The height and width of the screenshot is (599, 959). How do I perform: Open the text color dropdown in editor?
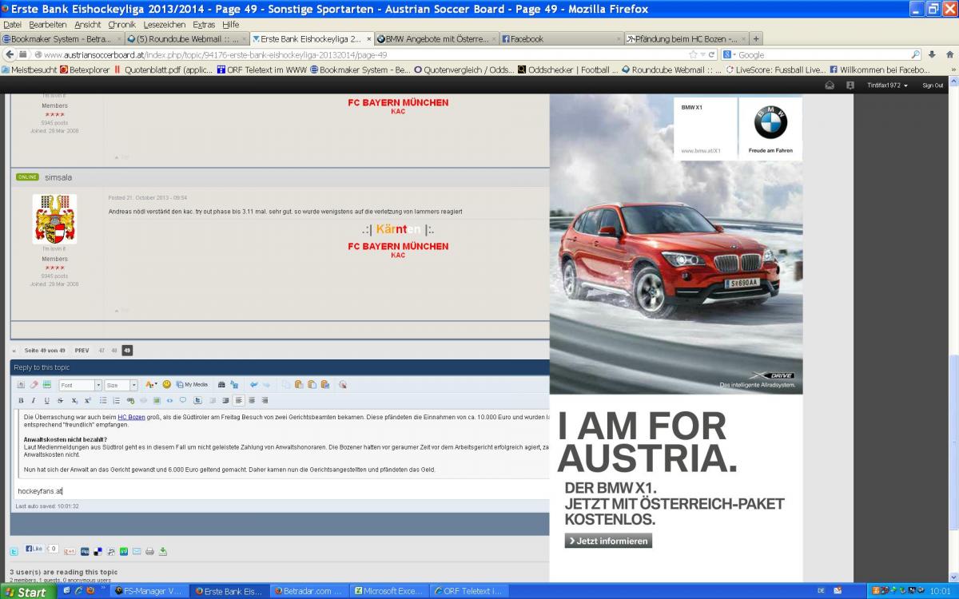[x=151, y=384]
